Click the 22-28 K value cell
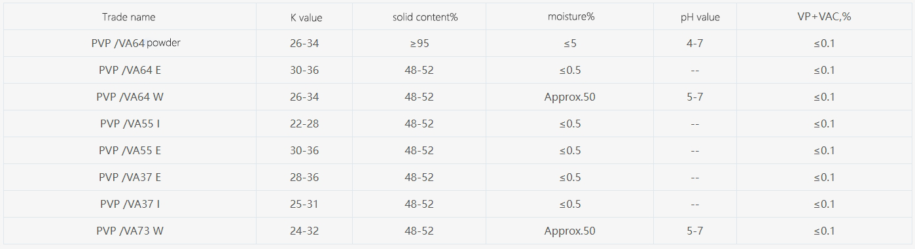 (304, 124)
